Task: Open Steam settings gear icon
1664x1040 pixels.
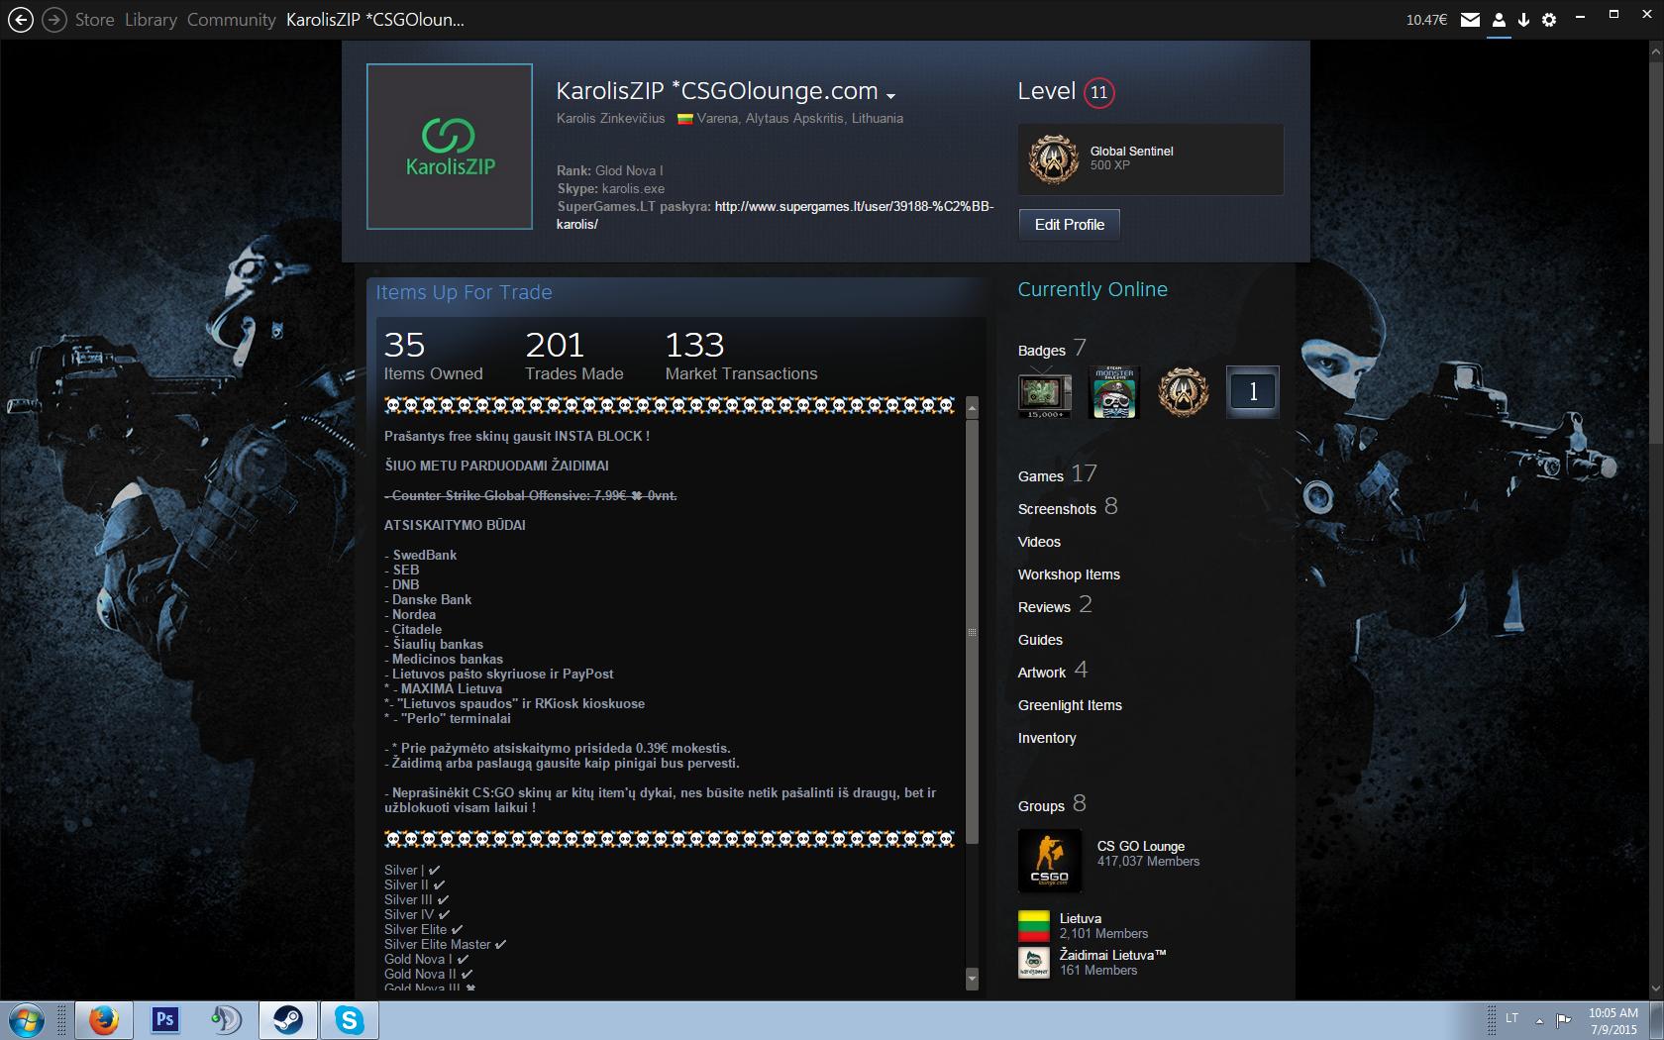Action: (1549, 20)
